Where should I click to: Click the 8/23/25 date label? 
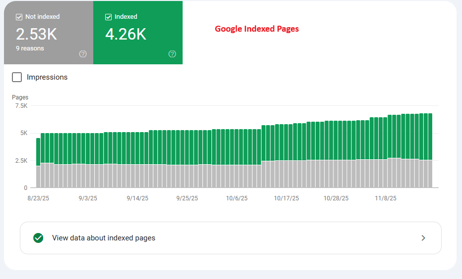coord(38,198)
